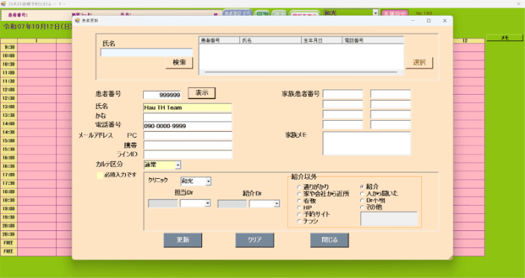This screenshot has height=278, width=525.
Task: Open the クリニック dropdown showing 和光
Action: (208, 181)
